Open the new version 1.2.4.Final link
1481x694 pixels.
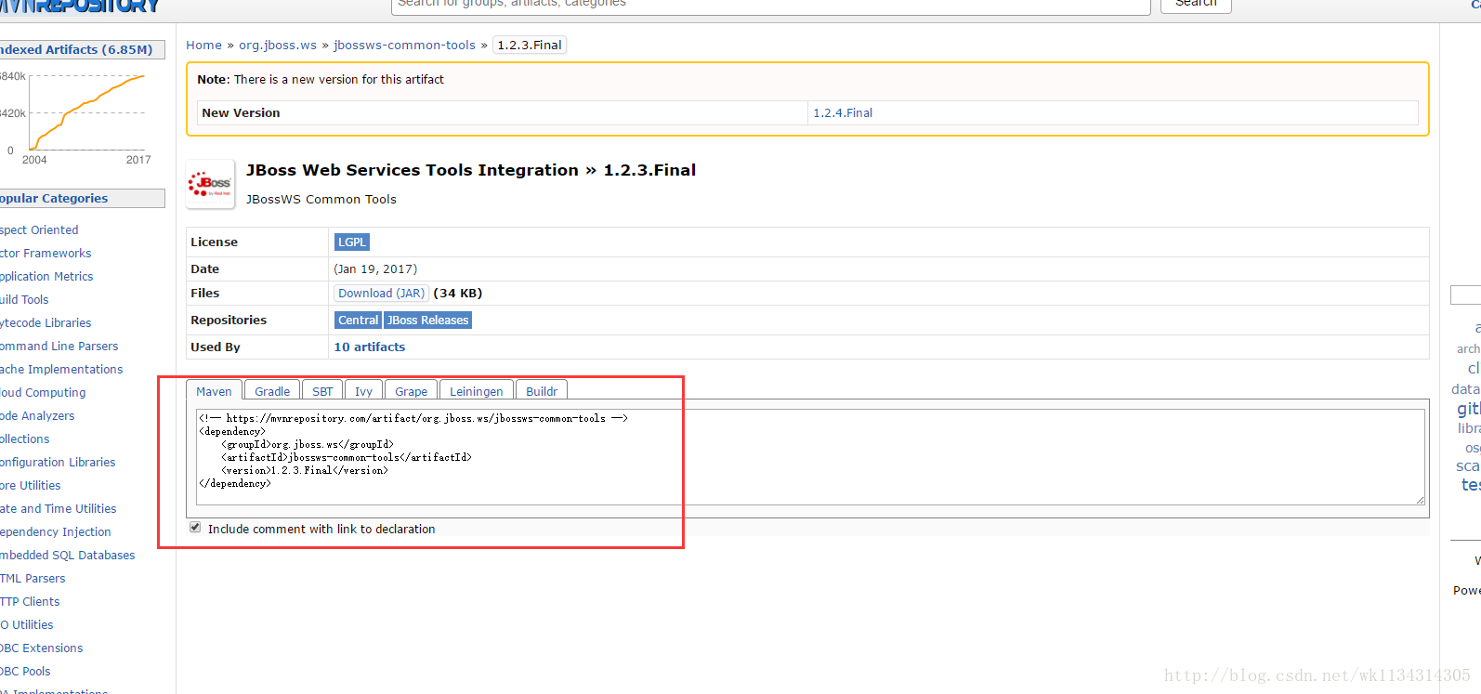(x=843, y=112)
